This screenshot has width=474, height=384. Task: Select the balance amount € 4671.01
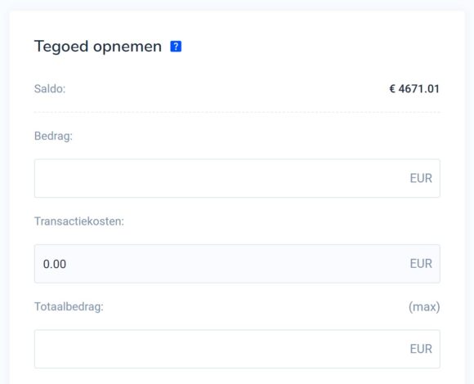click(414, 89)
